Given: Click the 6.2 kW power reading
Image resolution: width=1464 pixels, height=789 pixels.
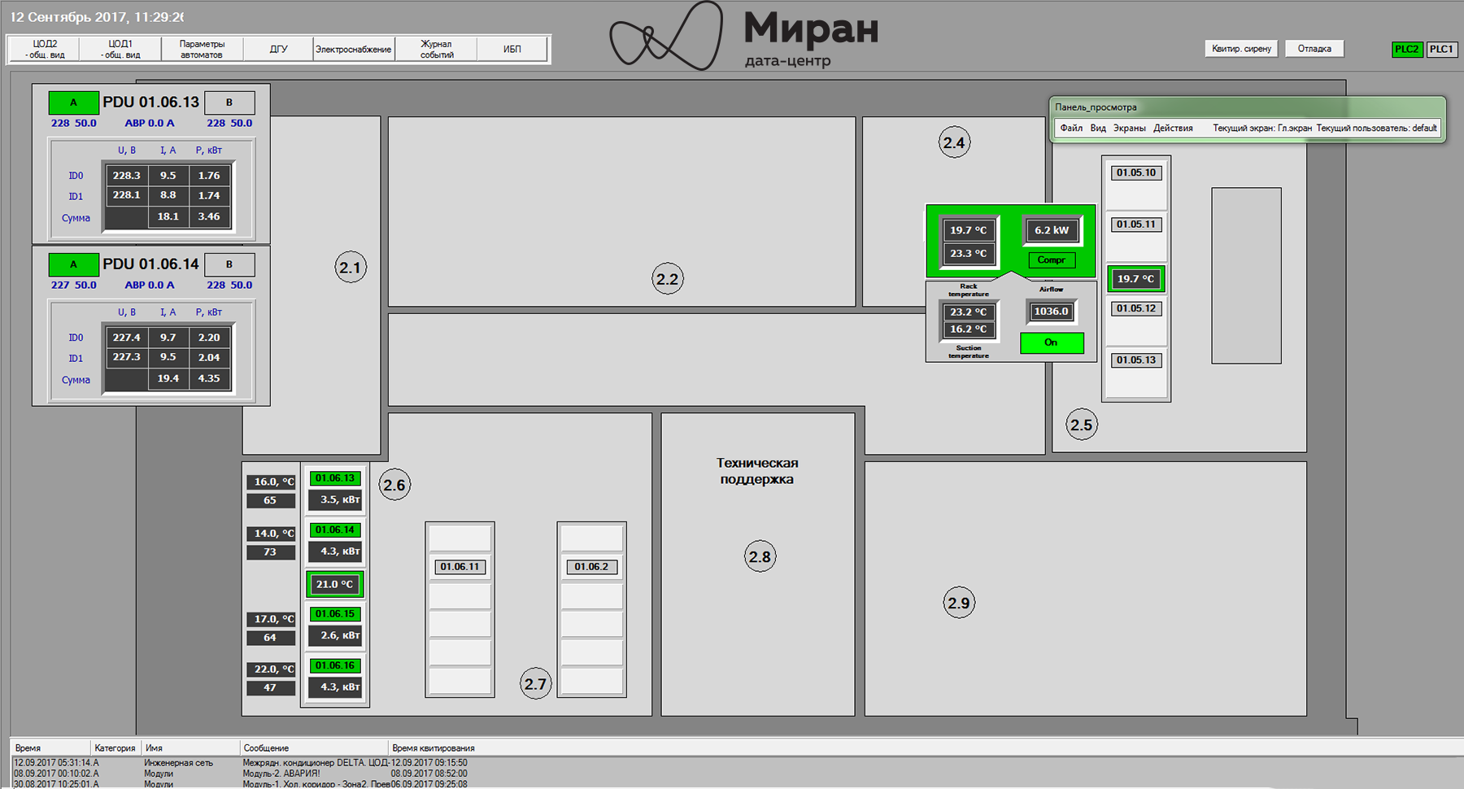Looking at the screenshot, I should [x=1052, y=230].
